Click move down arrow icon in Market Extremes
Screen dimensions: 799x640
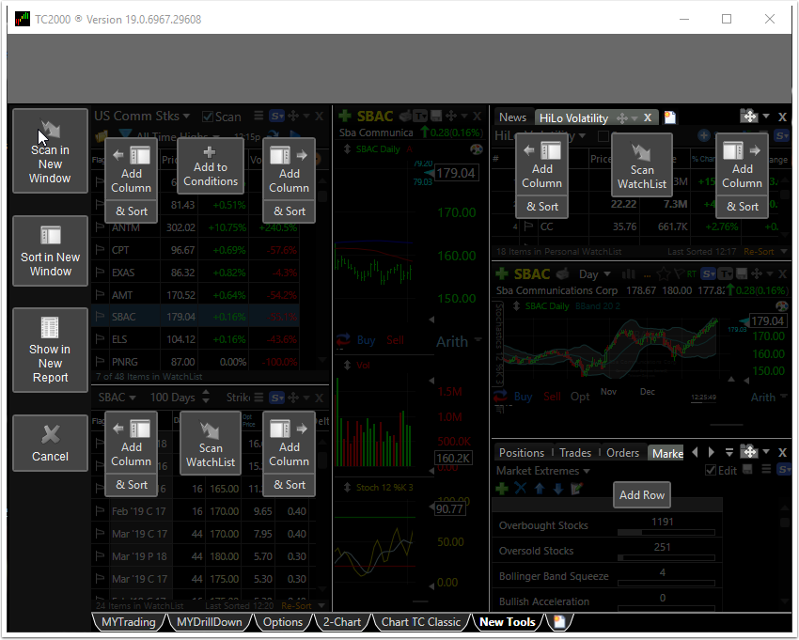click(x=558, y=489)
